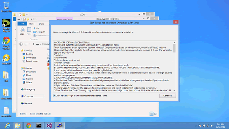Open Google Chrome desktop shortcut
This screenshot has width=229, height=129.
(x=6, y=43)
